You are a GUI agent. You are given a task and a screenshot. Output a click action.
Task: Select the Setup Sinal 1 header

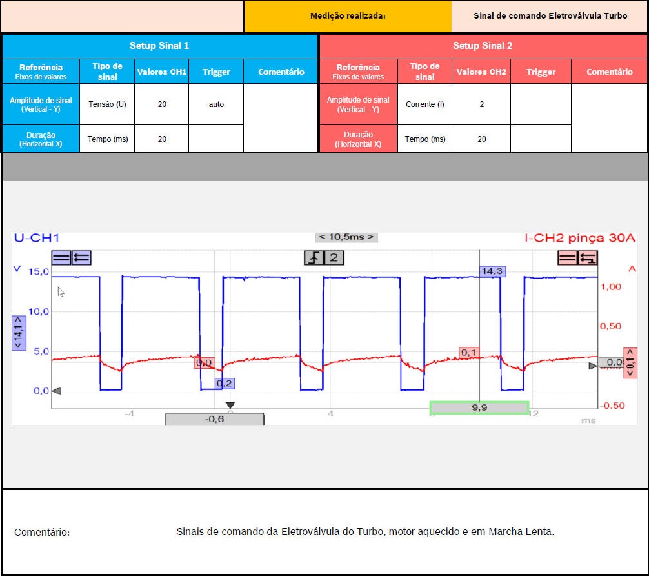pyautogui.click(x=159, y=46)
